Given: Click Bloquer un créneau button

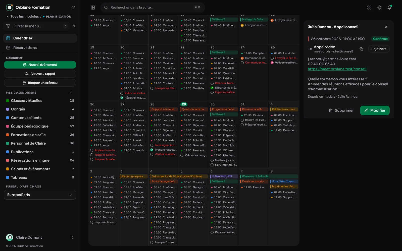Looking at the screenshot, I should [x=40, y=83].
